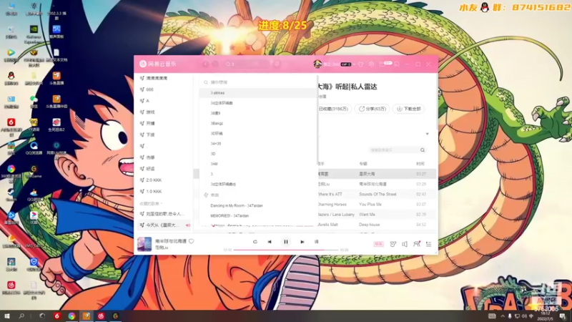572x322 pixels.
Task: Open GeForce Experience desktop icon
Action: pyautogui.click(x=34, y=33)
